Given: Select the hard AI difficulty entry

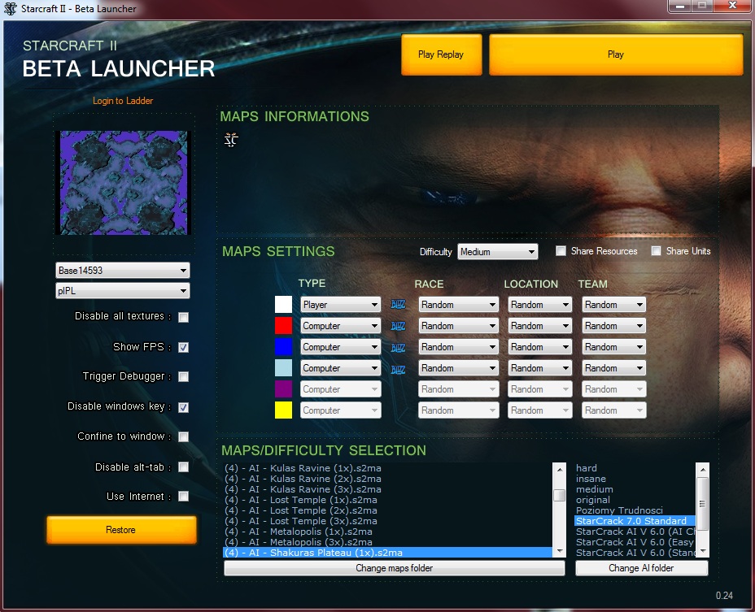Looking at the screenshot, I should click(x=635, y=468).
